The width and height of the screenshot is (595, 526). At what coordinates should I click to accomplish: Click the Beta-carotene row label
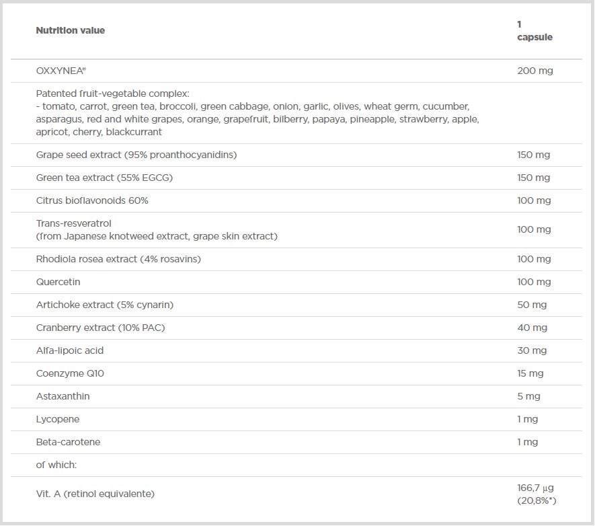[69, 442]
